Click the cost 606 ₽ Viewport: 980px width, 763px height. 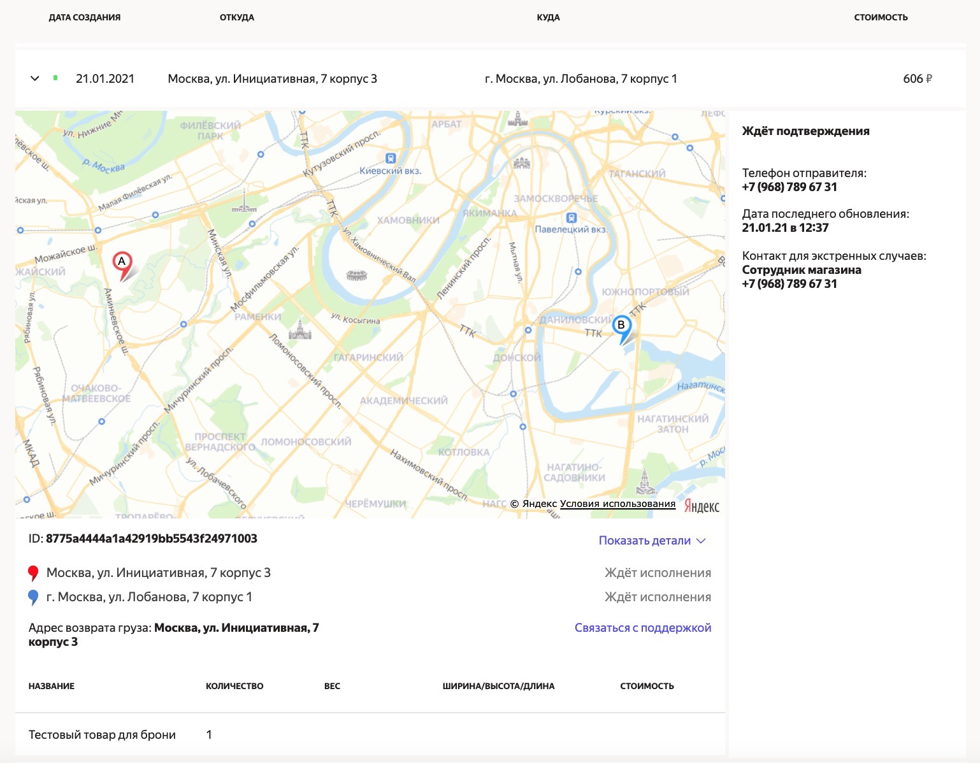(918, 79)
